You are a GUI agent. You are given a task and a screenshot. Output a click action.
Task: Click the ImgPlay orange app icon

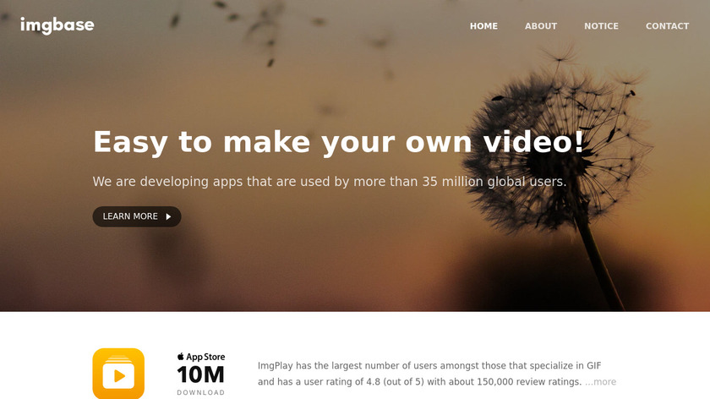(118, 374)
